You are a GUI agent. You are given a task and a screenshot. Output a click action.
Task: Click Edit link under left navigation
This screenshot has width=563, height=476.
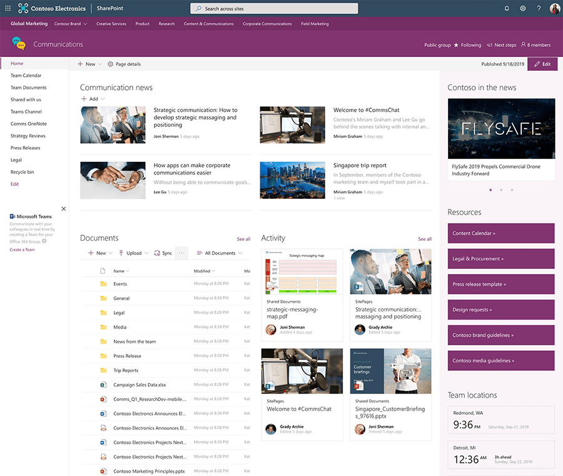(14, 184)
